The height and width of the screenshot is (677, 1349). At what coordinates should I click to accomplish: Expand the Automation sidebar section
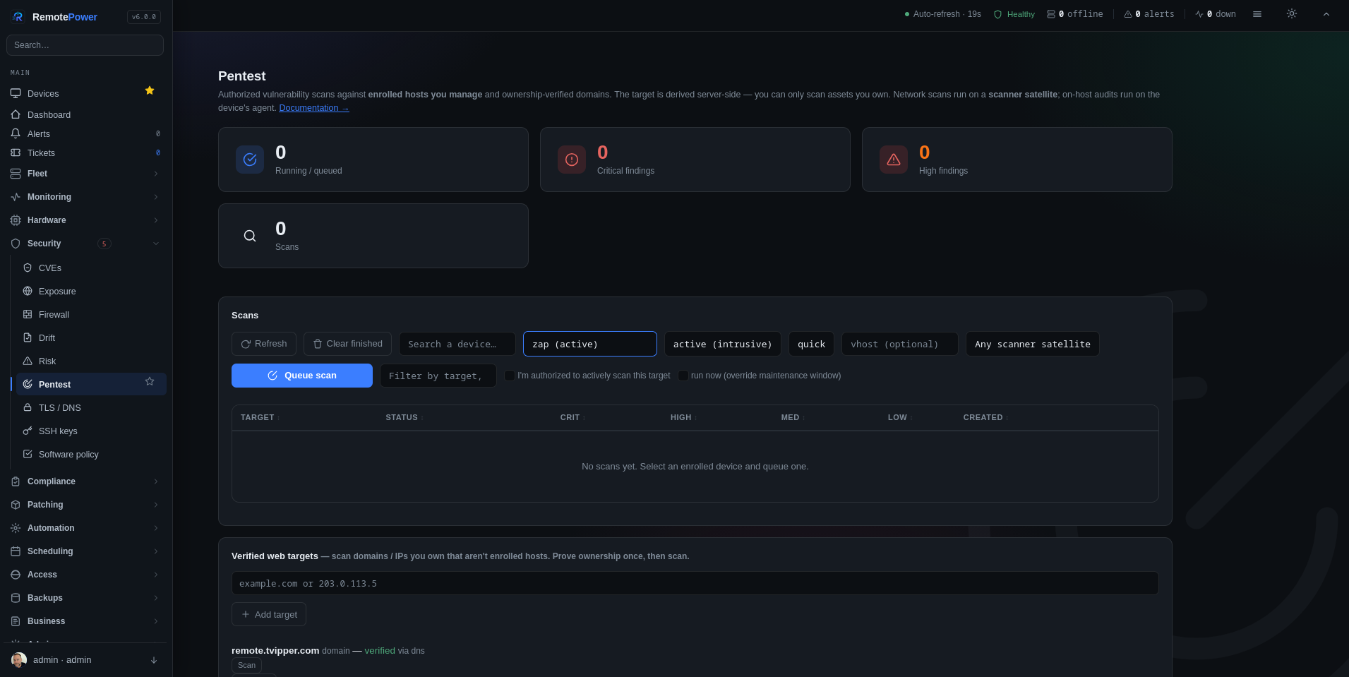[85, 528]
